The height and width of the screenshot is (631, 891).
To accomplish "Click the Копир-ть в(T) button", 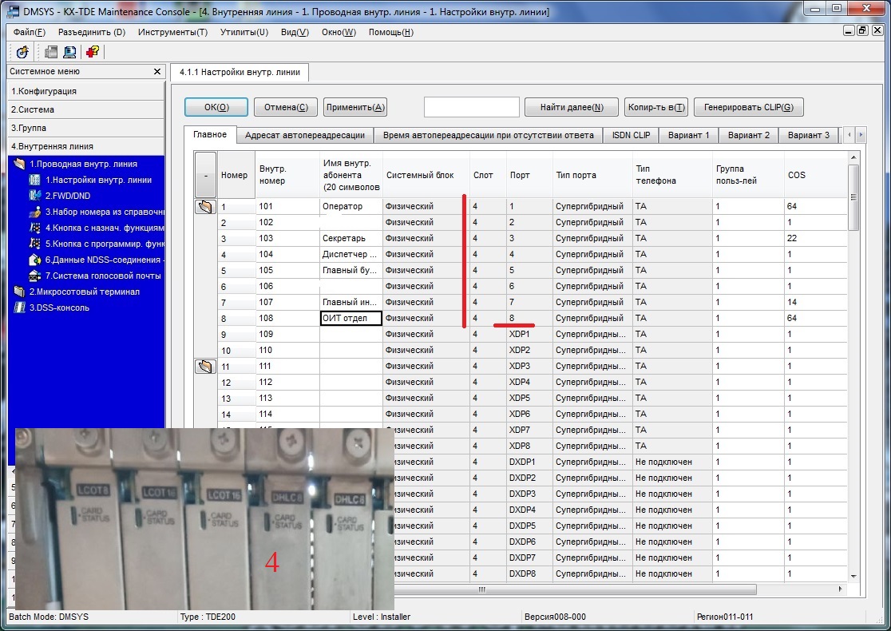I will coord(656,108).
